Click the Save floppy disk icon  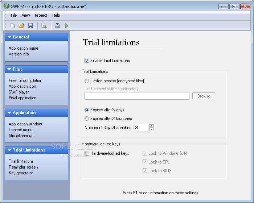[x=30, y=26]
